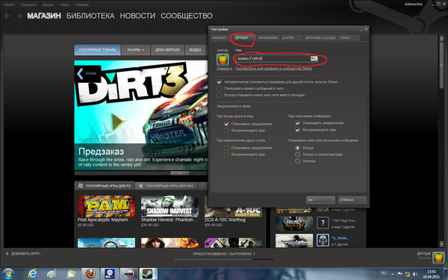Click the ВИДЕО store button
This screenshot has height=280, width=448.
(196, 50)
